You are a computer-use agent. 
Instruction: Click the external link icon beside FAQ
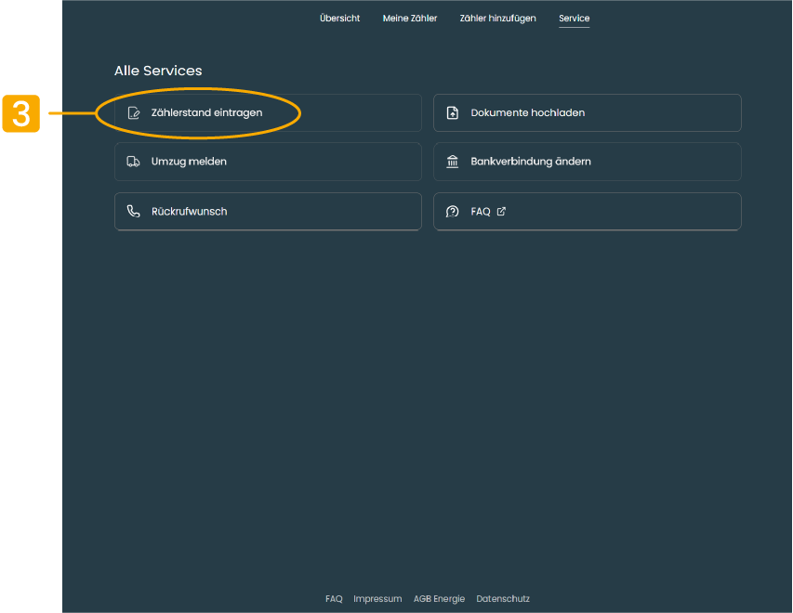pos(502,212)
